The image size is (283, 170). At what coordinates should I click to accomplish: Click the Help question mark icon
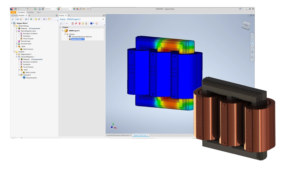point(240,9)
